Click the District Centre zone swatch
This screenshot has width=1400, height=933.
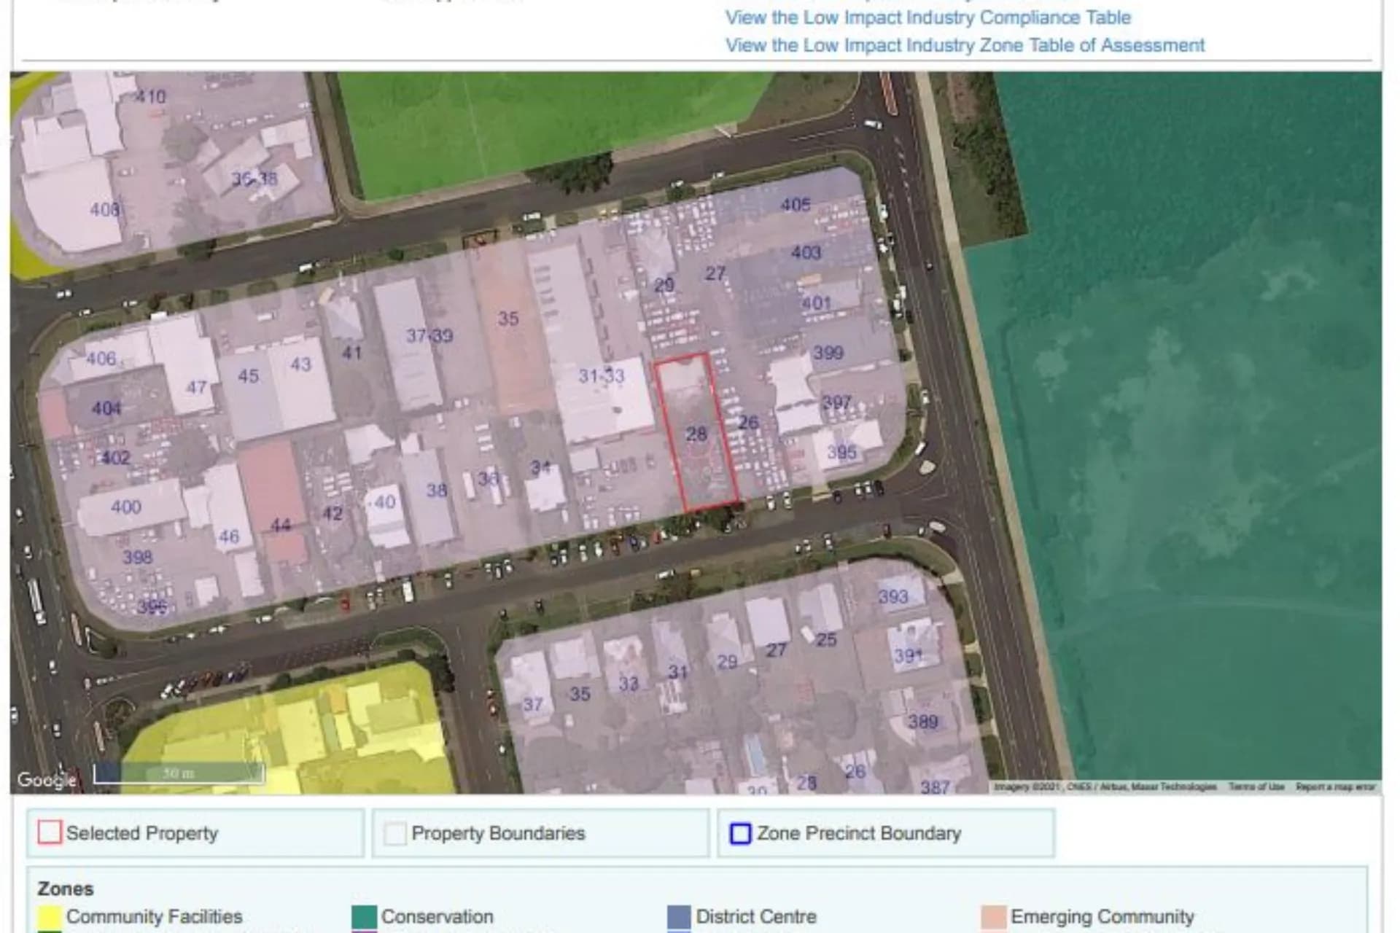point(679,917)
